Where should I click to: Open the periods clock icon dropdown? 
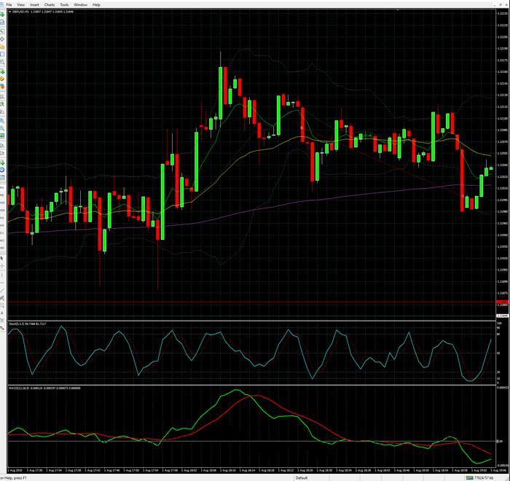[2, 170]
